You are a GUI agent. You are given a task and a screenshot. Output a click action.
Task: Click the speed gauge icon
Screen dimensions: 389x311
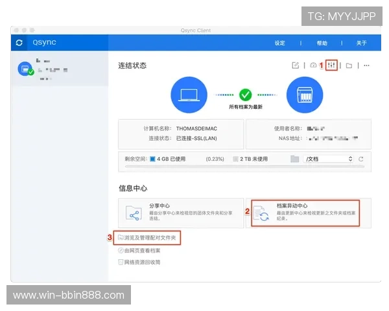[313, 65]
